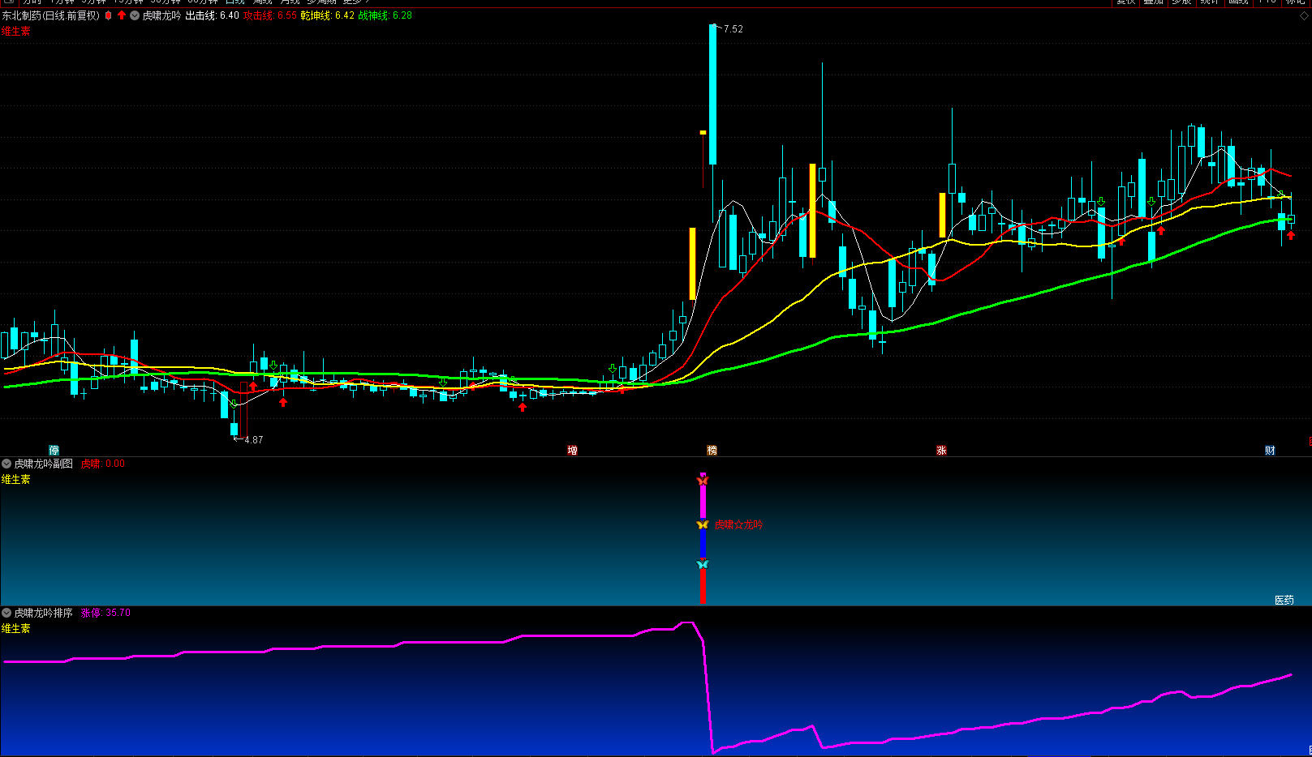Image resolution: width=1312 pixels, height=757 pixels.
Task: Click the small red marker icon after 东北制药 title
Action: tap(108, 15)
